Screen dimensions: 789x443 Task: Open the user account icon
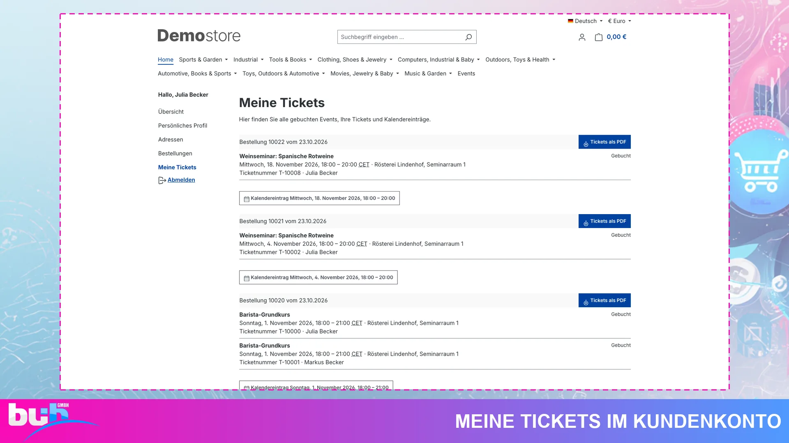(x=582, y=37)
